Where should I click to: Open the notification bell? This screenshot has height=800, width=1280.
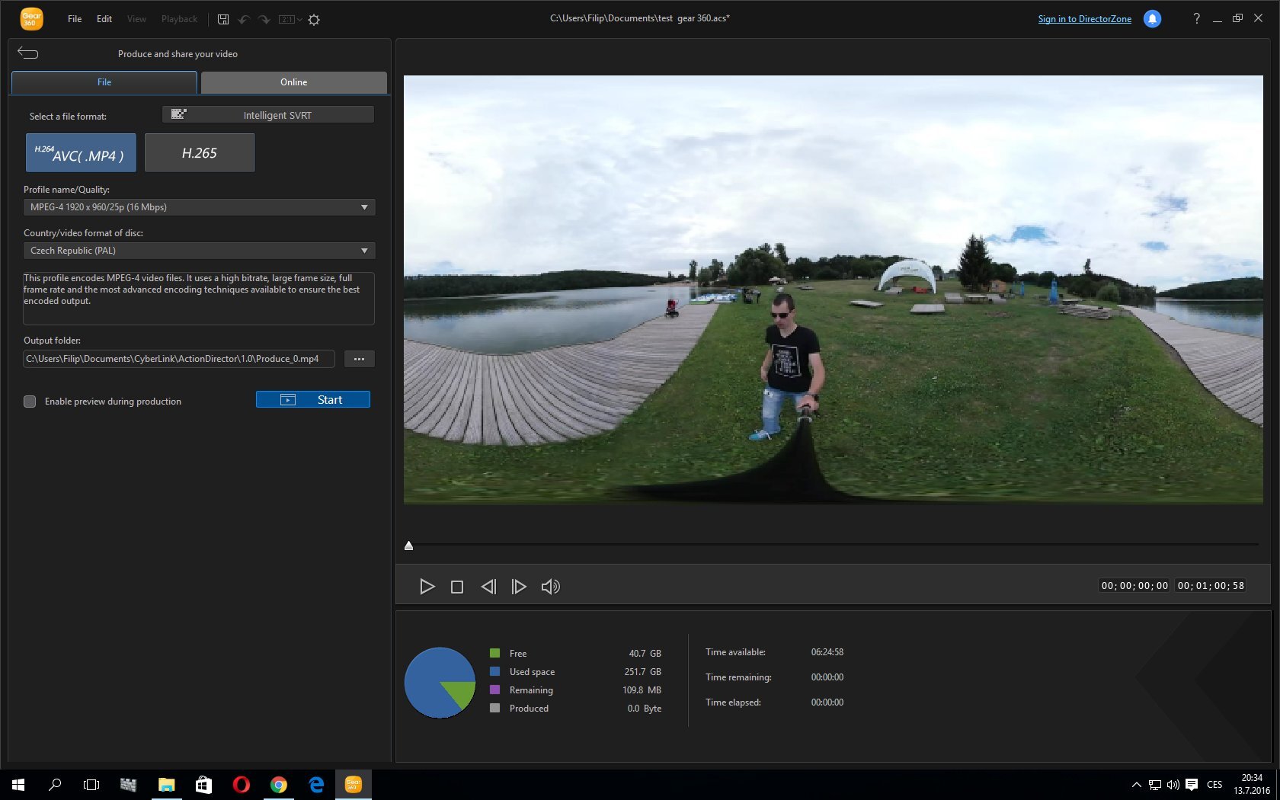pyautogui.click(x=1151, y=18)
